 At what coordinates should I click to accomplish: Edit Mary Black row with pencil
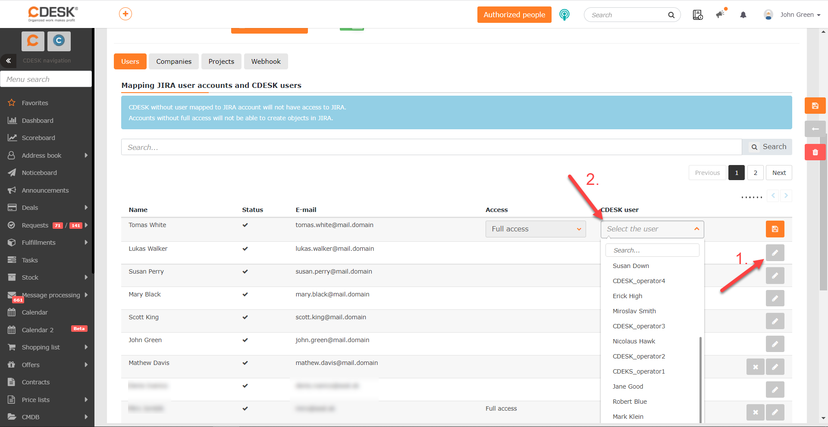coord(775,298)
